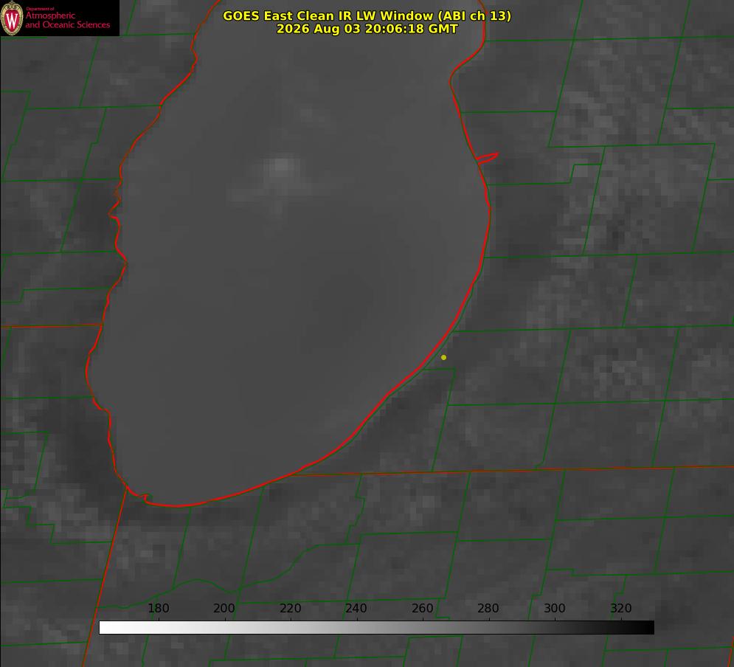This screenshot has height=667, width=734.
Task: Click the 280 label on the temperature scale
Action: pyautogui.click(x=488, y=608)
